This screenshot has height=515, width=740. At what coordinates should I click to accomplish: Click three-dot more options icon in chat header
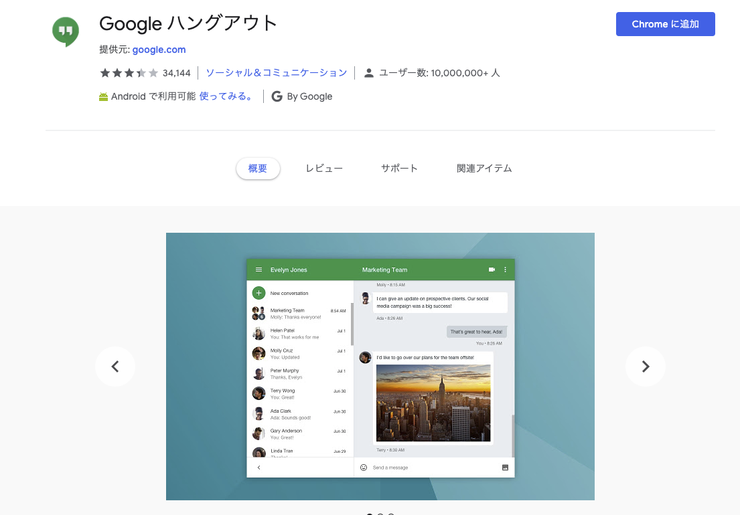coord(505,270)
